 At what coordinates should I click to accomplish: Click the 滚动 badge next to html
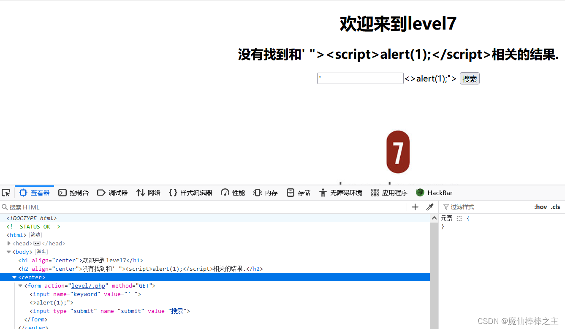coord(35,235)
